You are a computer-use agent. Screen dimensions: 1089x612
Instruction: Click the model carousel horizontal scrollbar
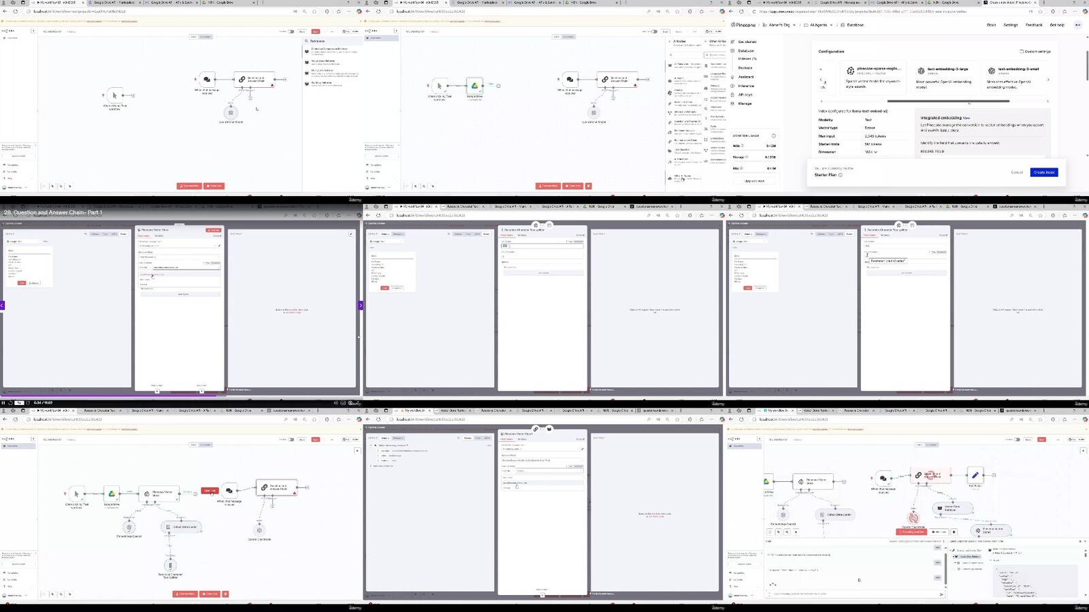(x=948, y=101)
